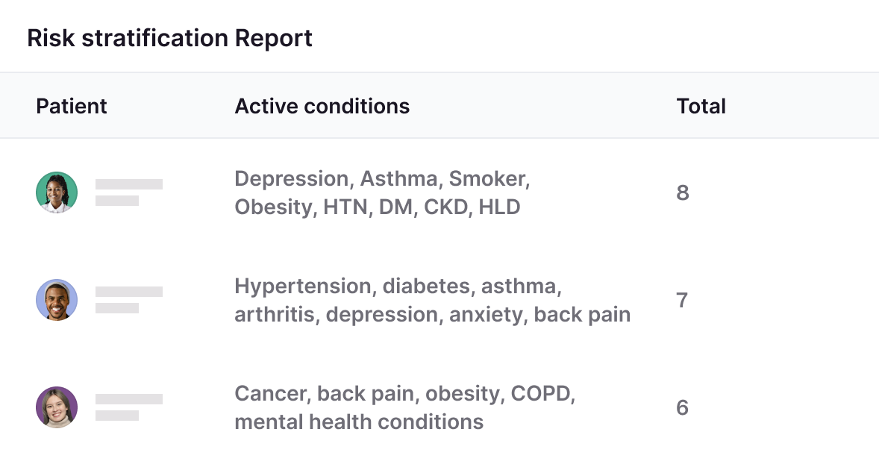Click the total value 7
This screenshot has height=473, width=879.
click(x=682, y=301)
